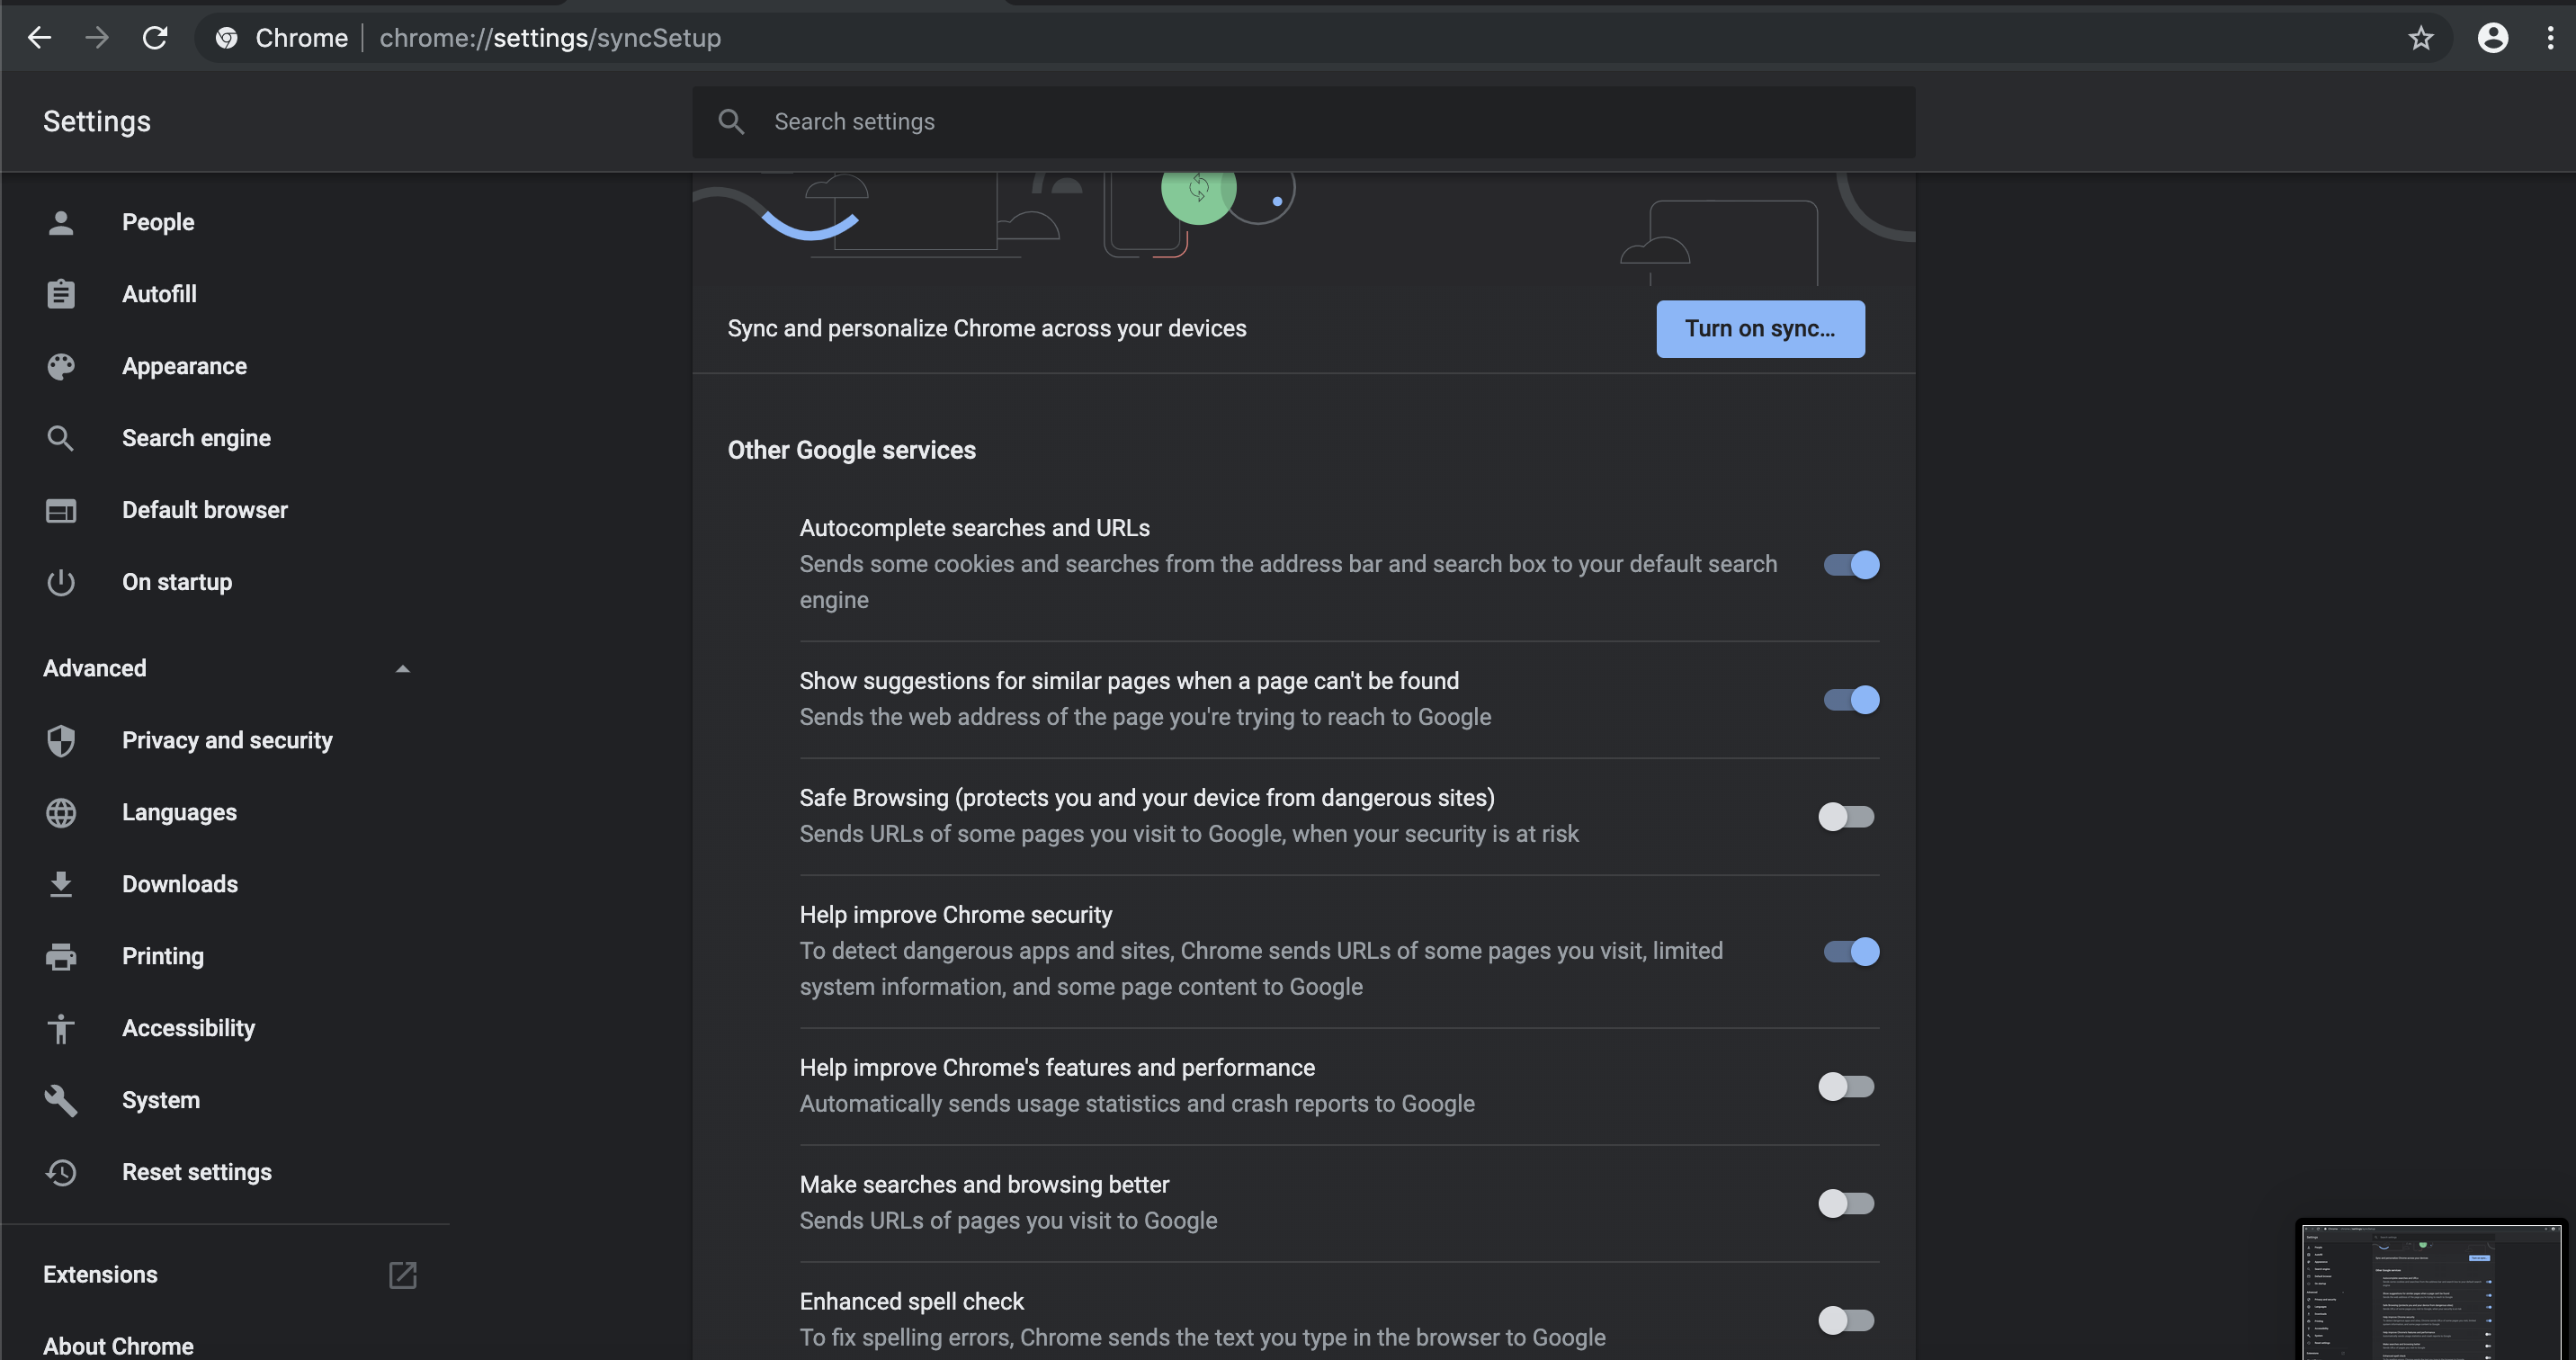Screen dimensions: 2576x1360
Task: Click the browser forward arrow
Action: pyautogui.click(x=97, y=38)
